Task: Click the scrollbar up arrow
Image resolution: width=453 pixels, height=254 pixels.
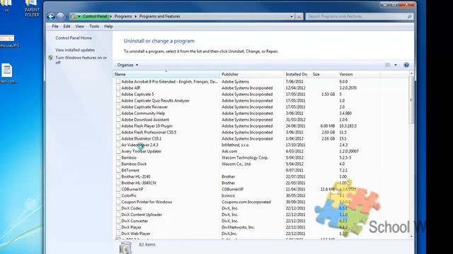Action: coord(411,73)
